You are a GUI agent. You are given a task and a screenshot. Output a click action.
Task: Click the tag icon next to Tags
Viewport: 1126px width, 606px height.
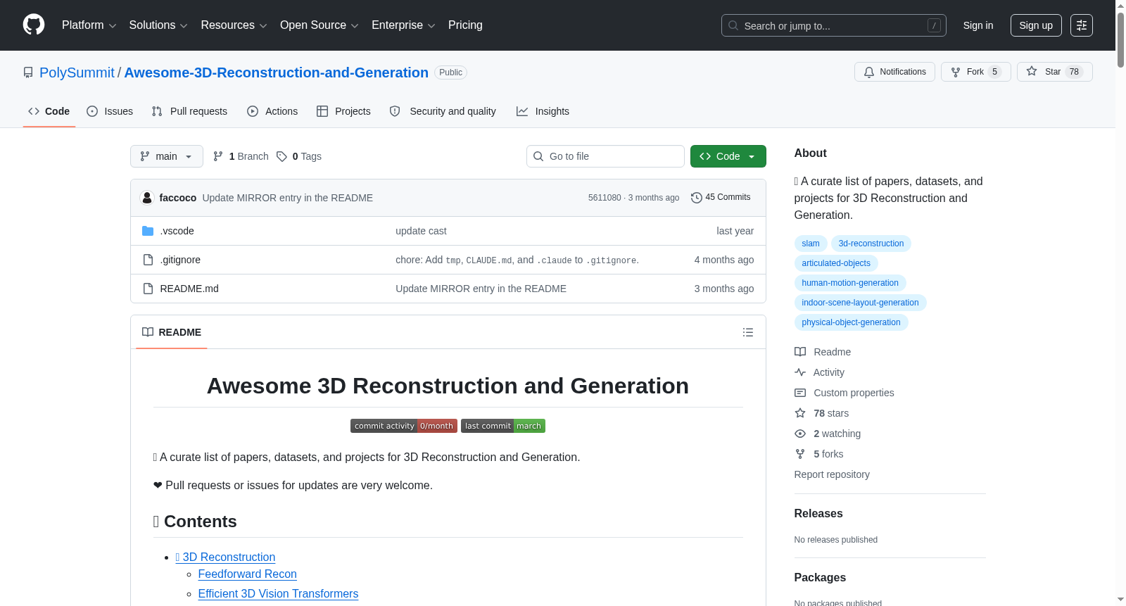pos(281,156)
